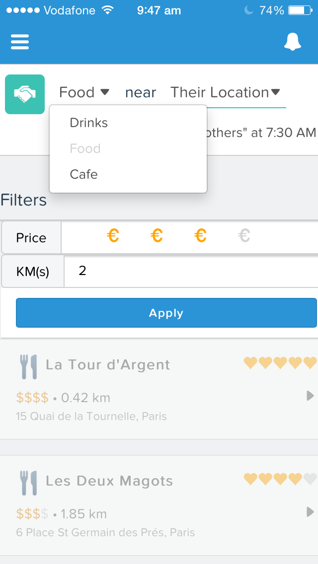Tap the fifth heart of Les Deux Magots rating
This screenshot has width=318, height=564.
[310, 479]
